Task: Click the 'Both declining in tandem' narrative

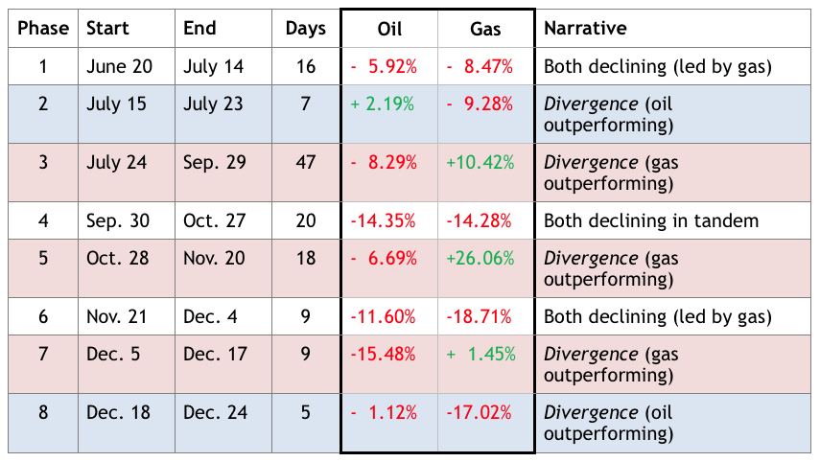Action: (651, 221)
